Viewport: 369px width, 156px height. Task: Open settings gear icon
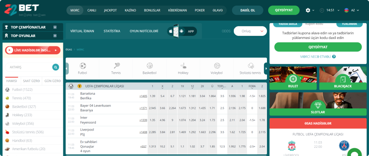pyautogui.click(x=308, y=11)
